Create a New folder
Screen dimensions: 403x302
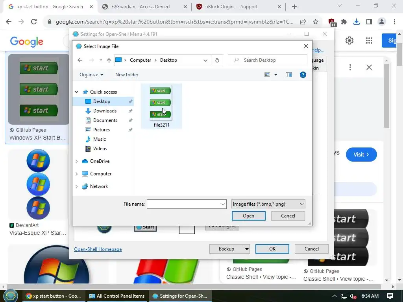(x=127, y=75)
